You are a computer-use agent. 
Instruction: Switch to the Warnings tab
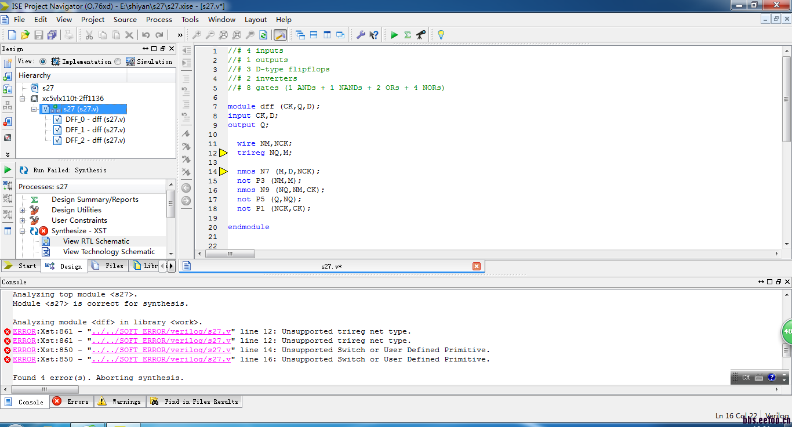click(x=120, y=401)
